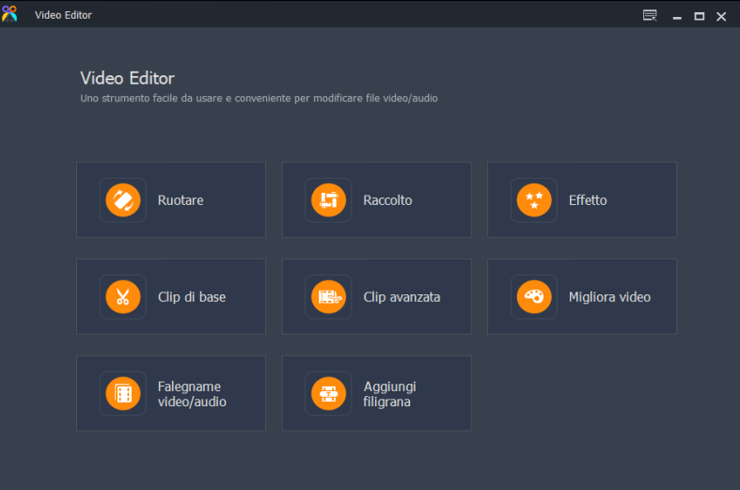
Task: Close the Video Editor window
Action: point(721,17)
